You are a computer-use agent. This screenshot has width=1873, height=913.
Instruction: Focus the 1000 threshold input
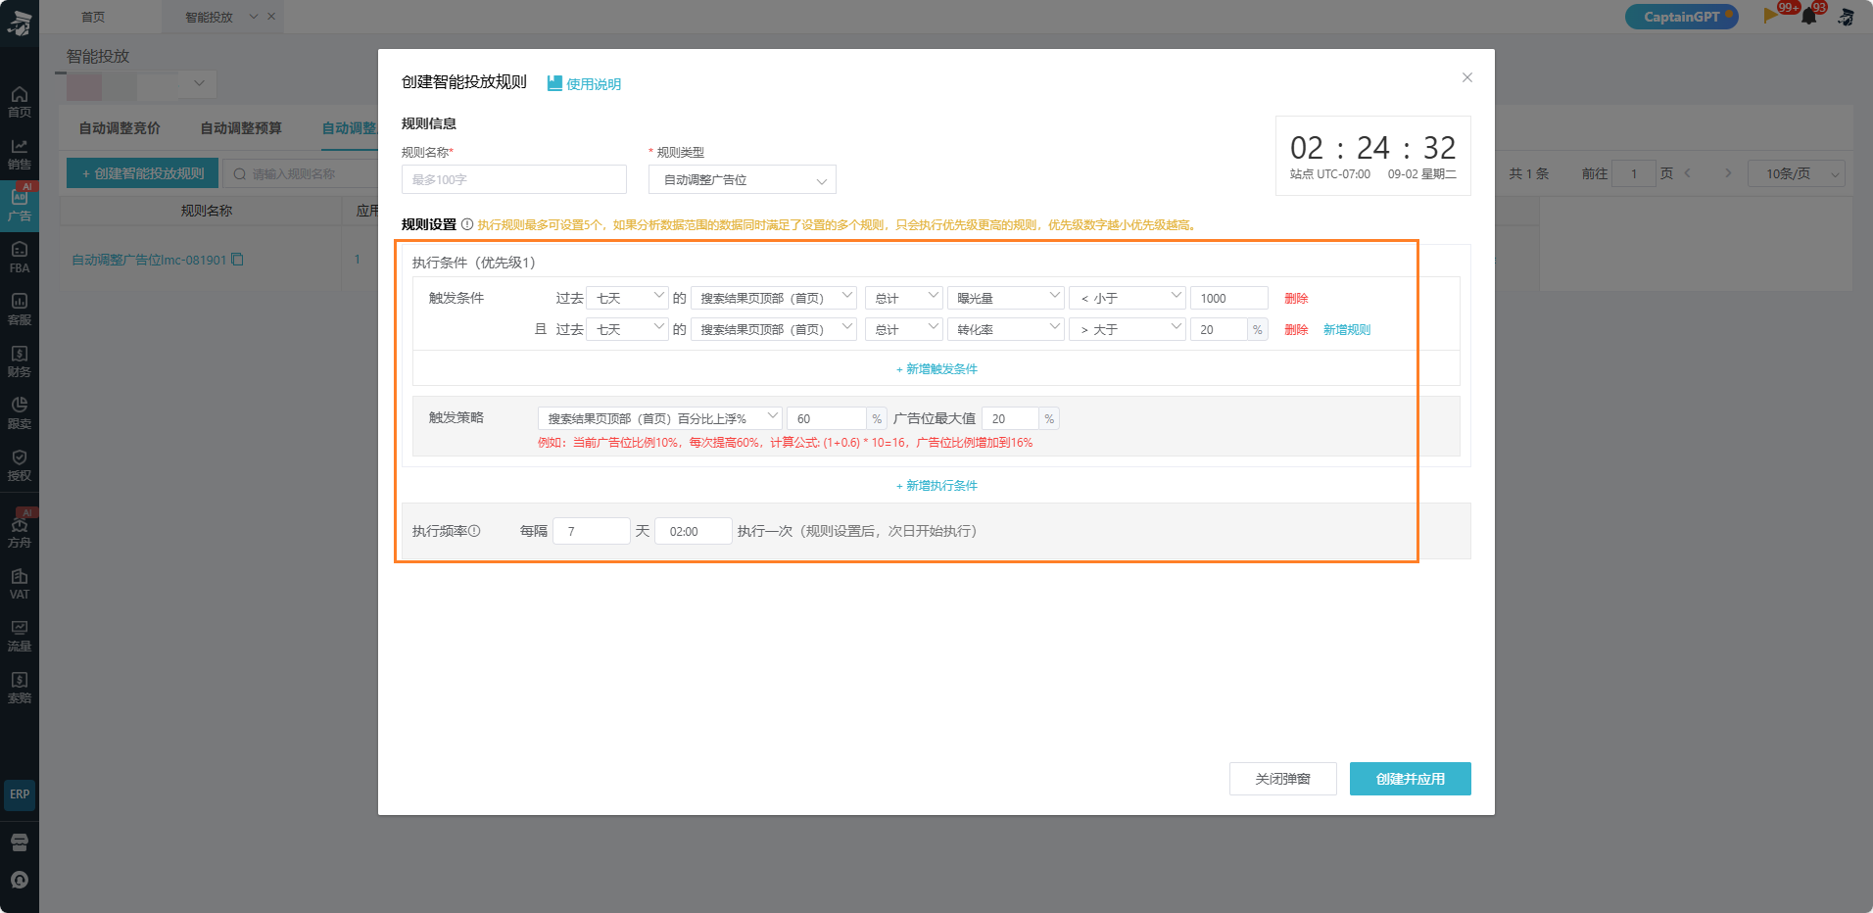1229,298
